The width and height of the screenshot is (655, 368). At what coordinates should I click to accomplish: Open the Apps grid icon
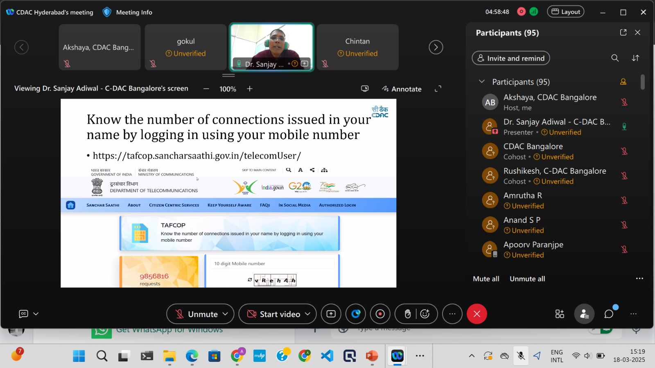point(560,314)
